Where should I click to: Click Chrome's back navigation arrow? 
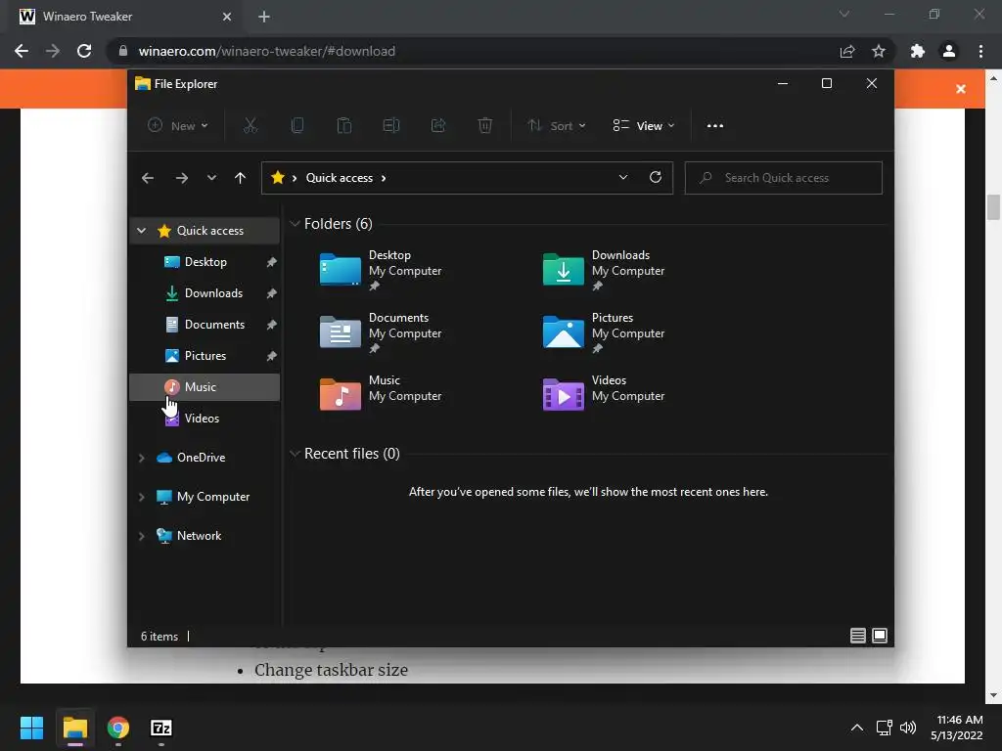coord(22,51)
